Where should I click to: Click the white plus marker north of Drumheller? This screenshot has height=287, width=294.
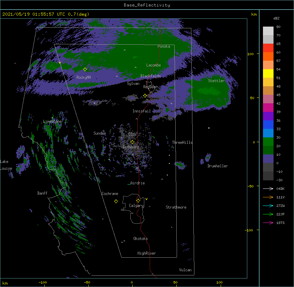(x=209, y=128)
